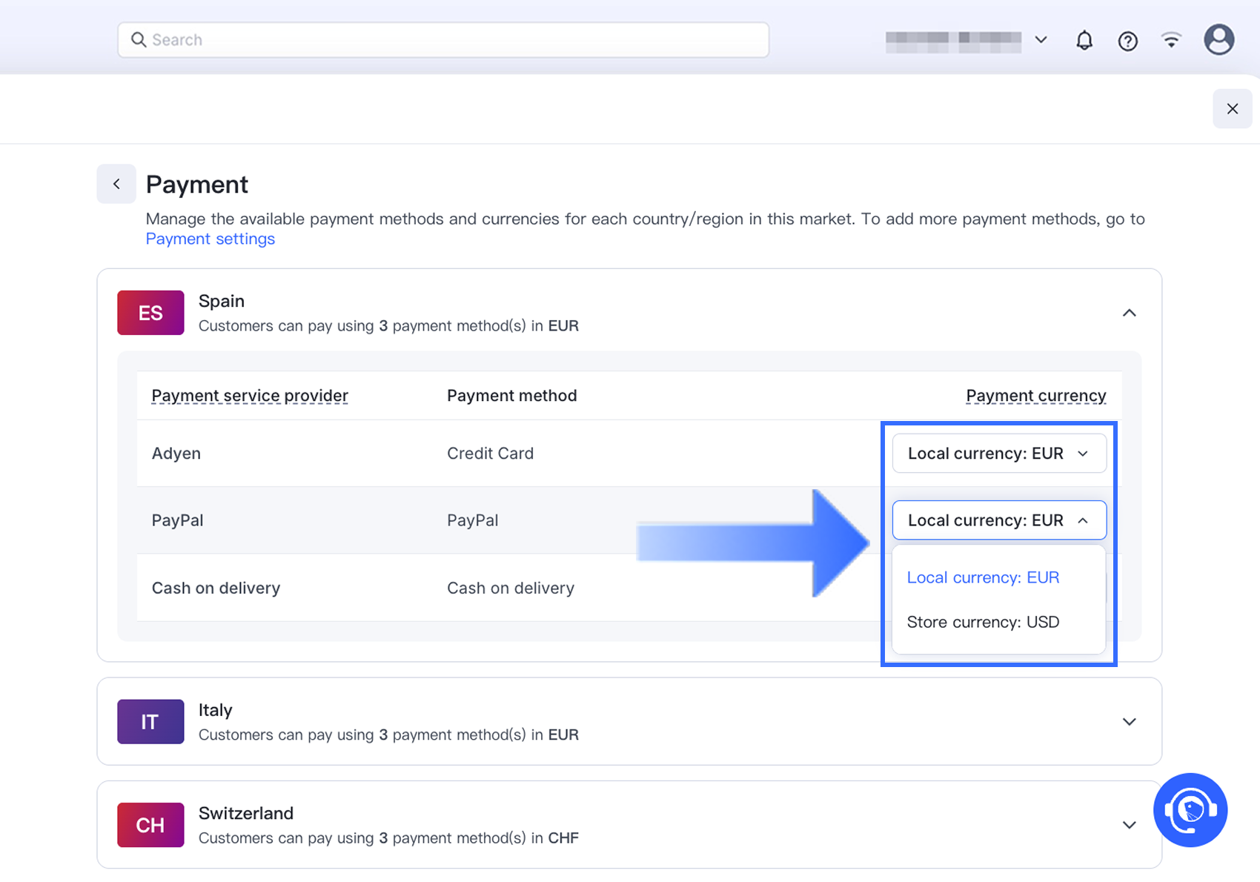The width and height of the screenshot is (1260, 882).
Task: Open the user profile avatar
Action: [x=1218, y=40]
